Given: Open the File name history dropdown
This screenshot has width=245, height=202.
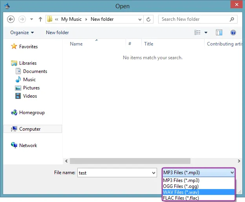Looking at the screenshot, I should pyautogui.click(x=154, y=173).
